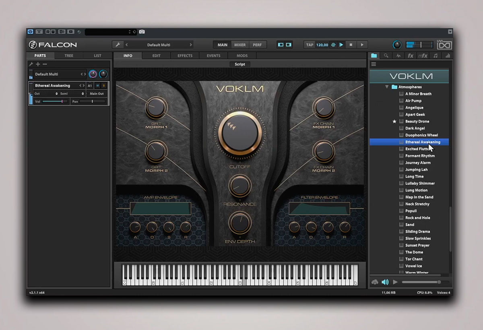
Task: Show the left sidebar panel toggle
Action: (281, 45)
